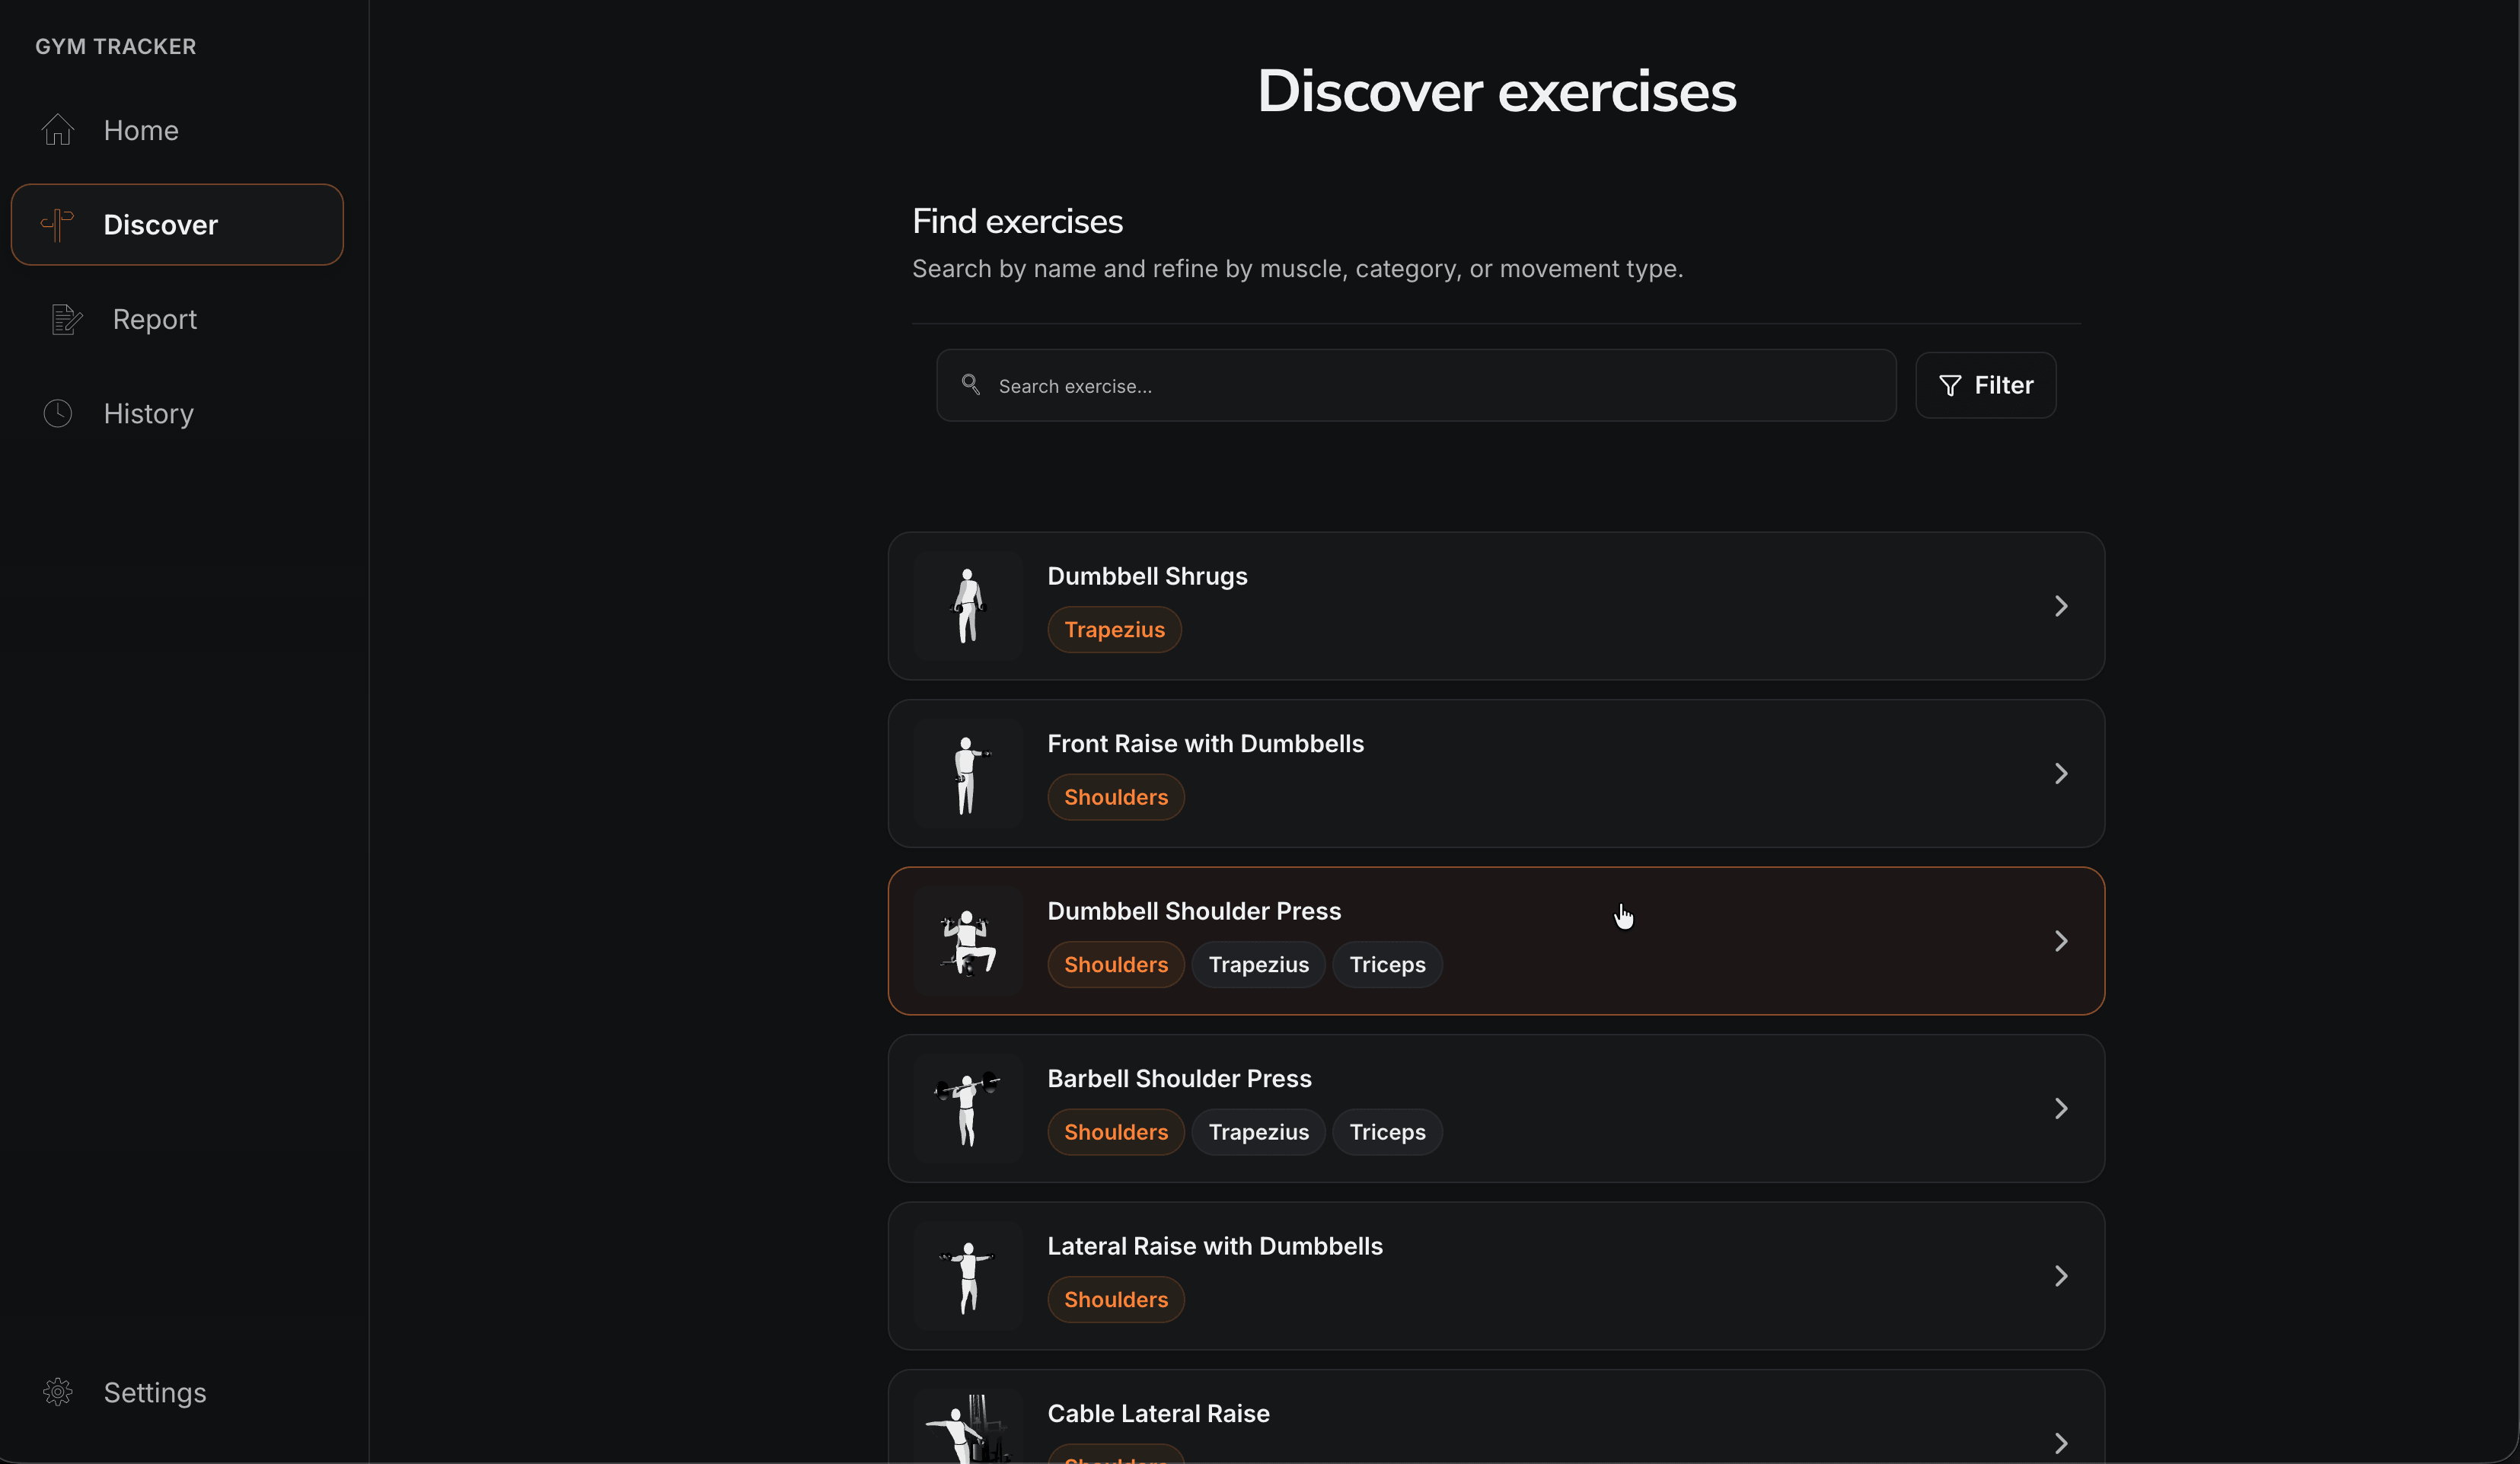Click the Dumbbell Shoulder Press title
The width and height of the screenshot is (2520, 1464).
pos(1194,911)
